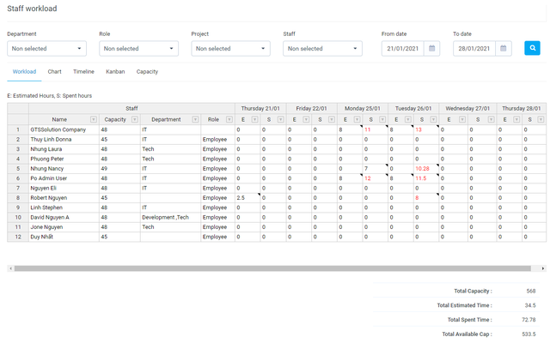
Task: Open the From date calendar picker
Action: click(431, 48)
